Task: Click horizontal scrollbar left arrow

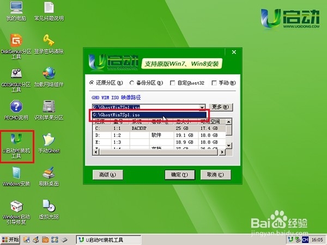Action: click(x=96, y=152)
